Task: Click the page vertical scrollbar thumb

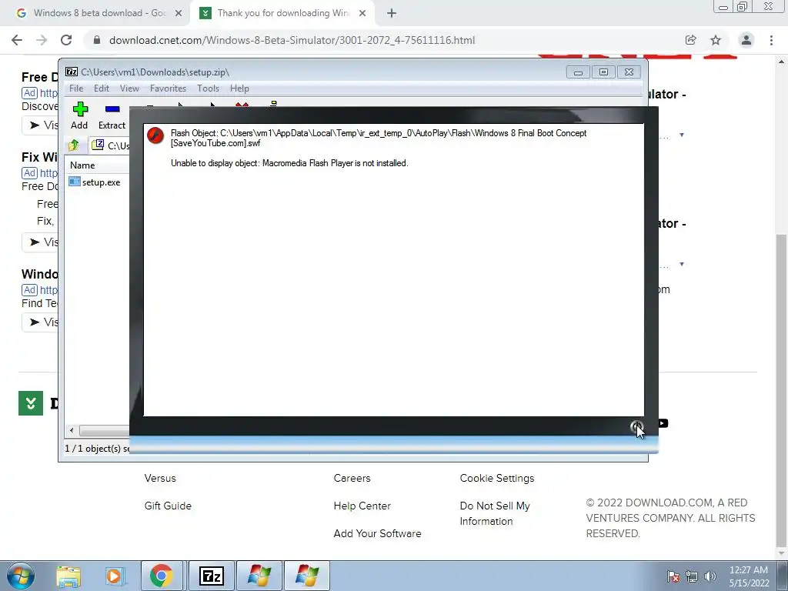Action: tap(780, 390)
